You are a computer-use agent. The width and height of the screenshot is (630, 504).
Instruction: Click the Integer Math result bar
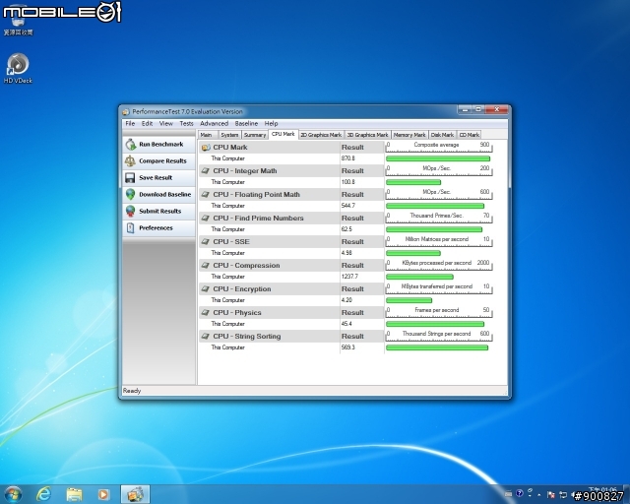413,182
